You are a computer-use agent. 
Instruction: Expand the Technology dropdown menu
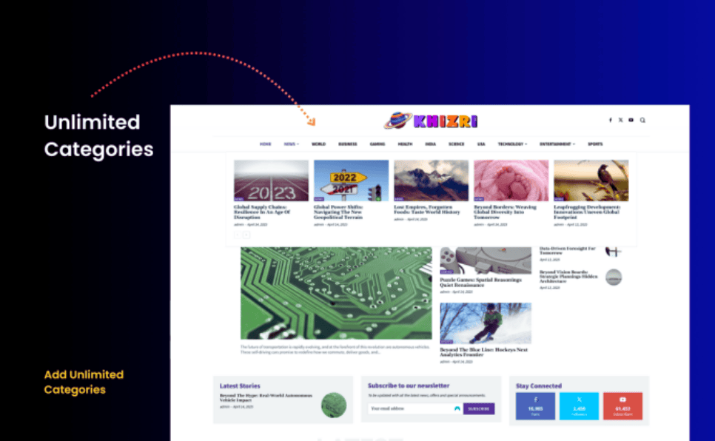[x=511, y=144]
